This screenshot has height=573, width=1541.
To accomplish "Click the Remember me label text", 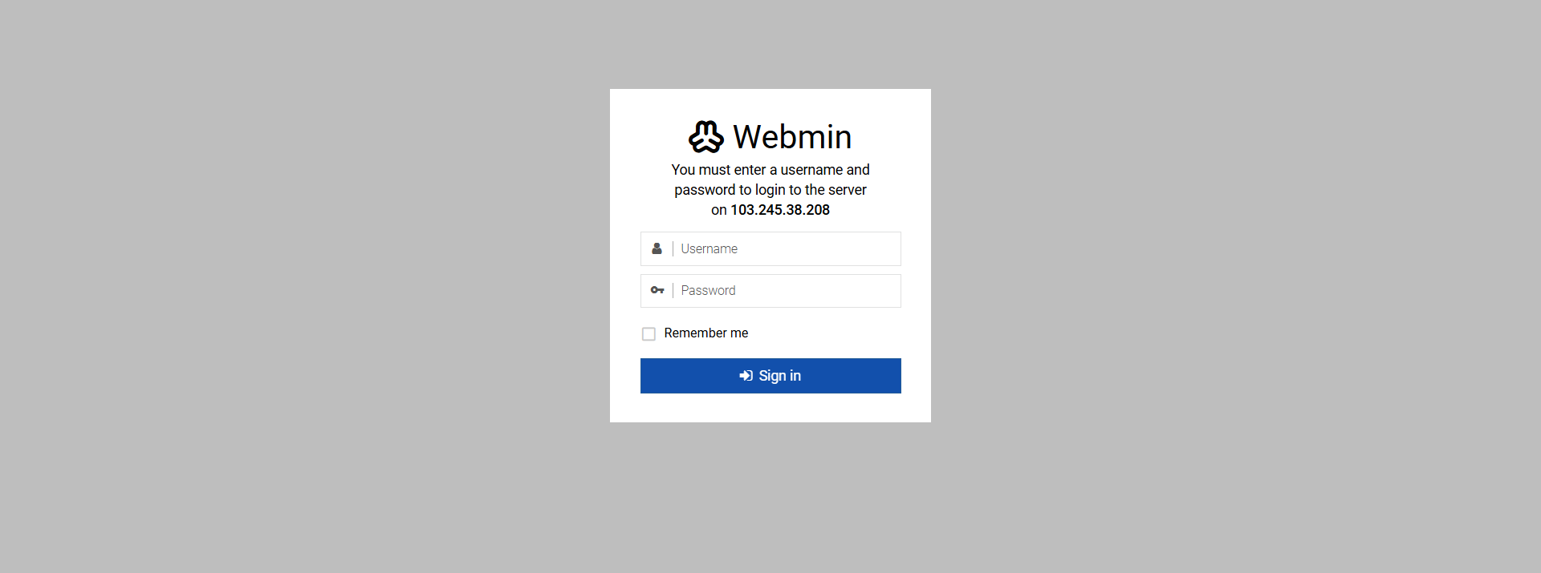I will pos(705,333).
